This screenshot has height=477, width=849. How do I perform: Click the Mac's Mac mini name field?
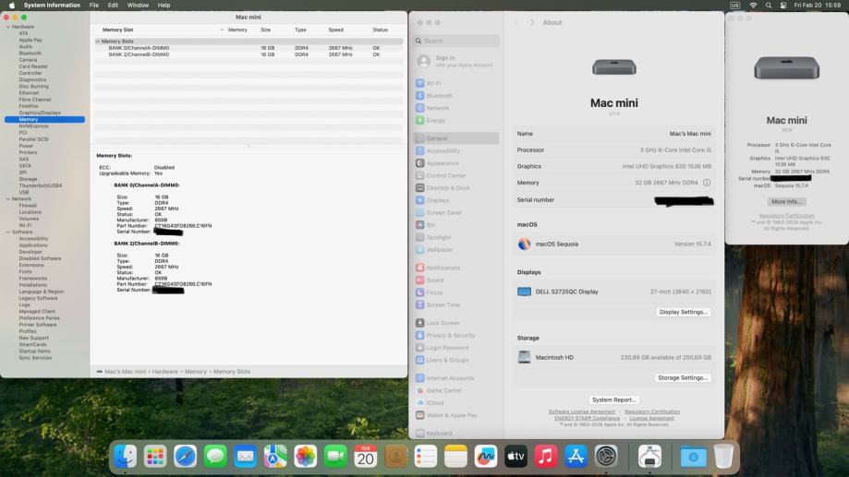[x=690, y=134]
